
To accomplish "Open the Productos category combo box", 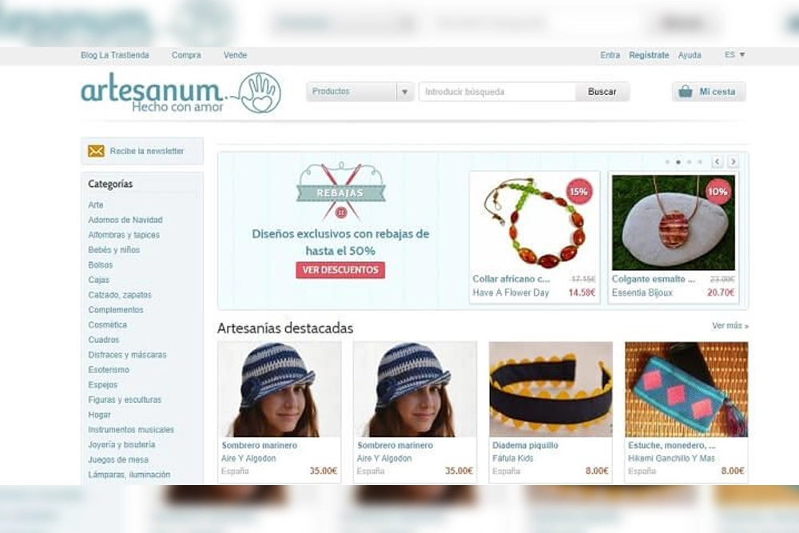I will (x=360, y=92).
